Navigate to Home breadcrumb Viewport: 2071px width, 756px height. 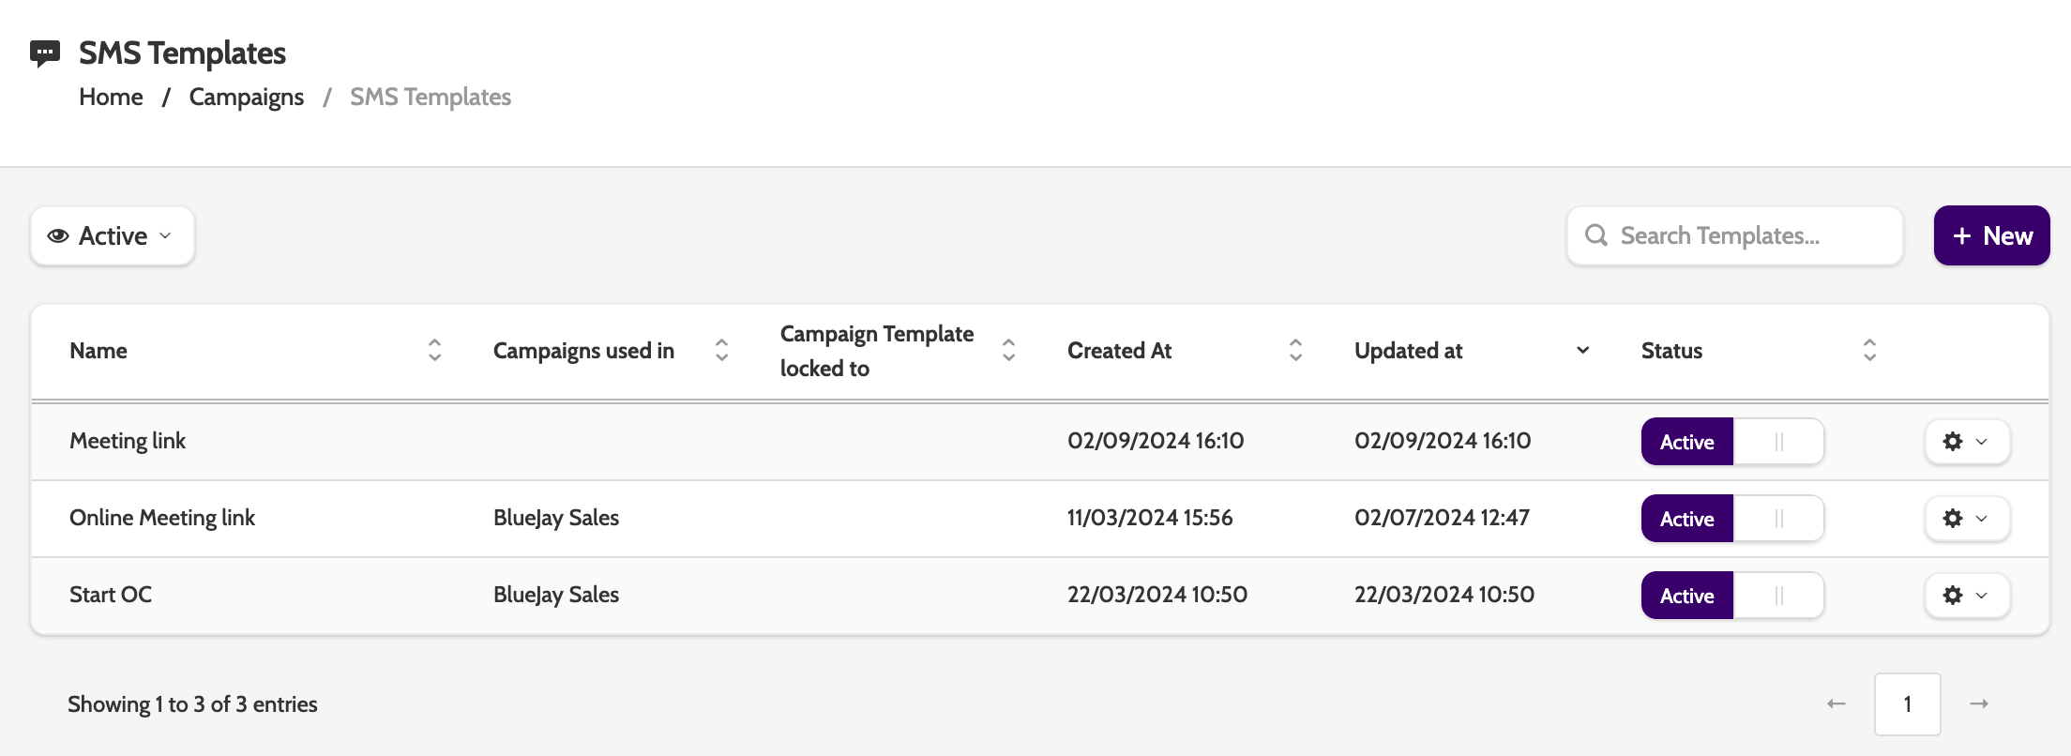(x=111, y=98)
